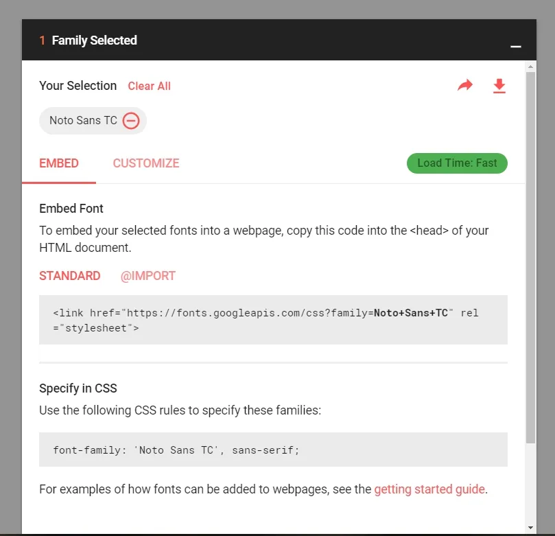Click the Load Time: Fast badge

pyautogui.click(x=457, y=163)
